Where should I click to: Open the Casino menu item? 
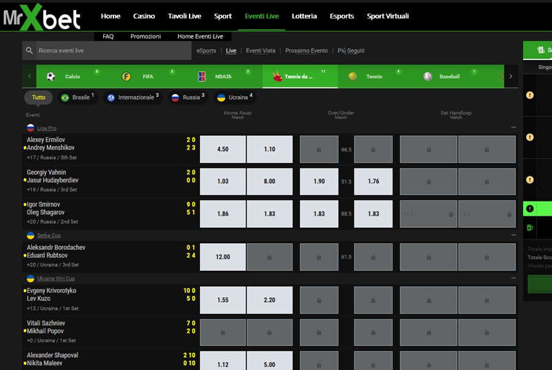[x=144, y=16]
